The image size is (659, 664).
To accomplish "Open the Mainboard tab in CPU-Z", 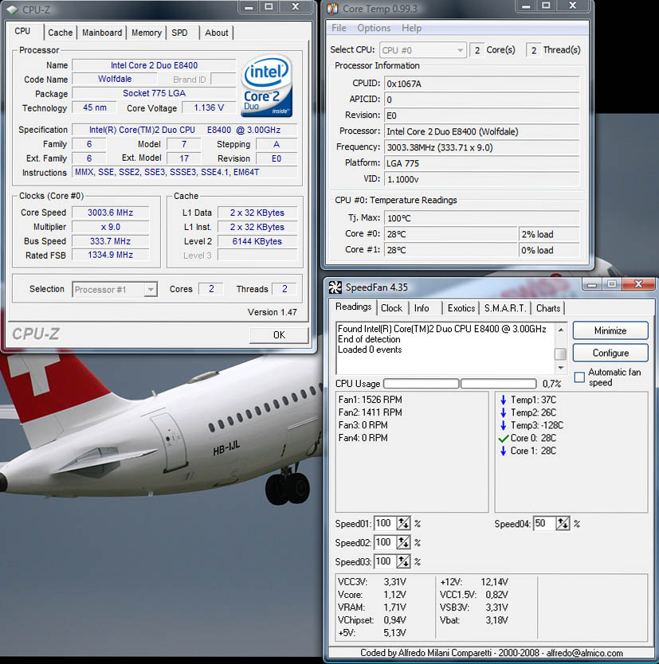I will (x=102, y=33).
